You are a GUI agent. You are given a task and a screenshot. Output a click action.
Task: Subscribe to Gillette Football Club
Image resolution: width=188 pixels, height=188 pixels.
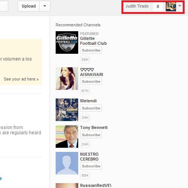coord(91,50)
